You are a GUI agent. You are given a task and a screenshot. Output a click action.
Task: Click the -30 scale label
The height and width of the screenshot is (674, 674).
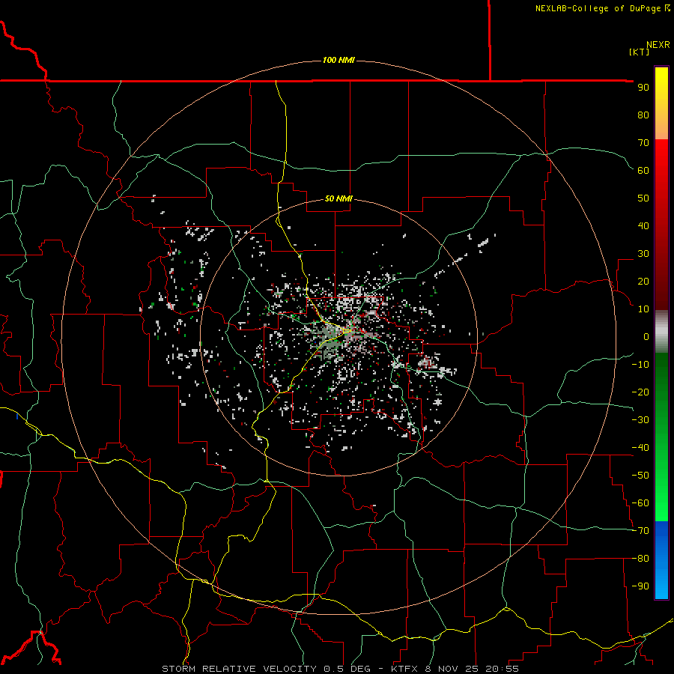click(640, 420)
